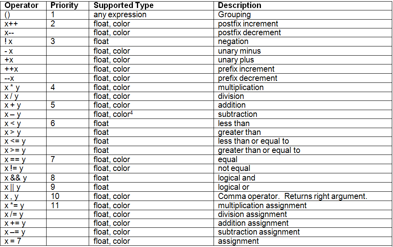Click the postfix decrement description
The width and height of the screenshot is (393, 247).
[249, 32]
